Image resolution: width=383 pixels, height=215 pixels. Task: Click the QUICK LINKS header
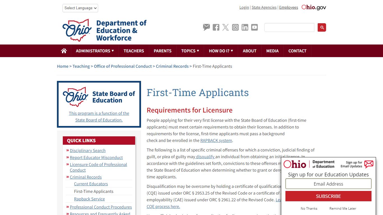coord(99,141)
